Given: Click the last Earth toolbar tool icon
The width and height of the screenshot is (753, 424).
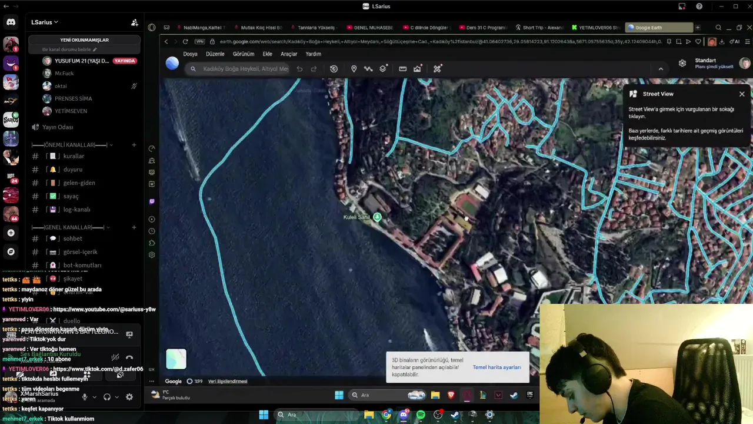Looking at the screenshot, I should 437,69.
